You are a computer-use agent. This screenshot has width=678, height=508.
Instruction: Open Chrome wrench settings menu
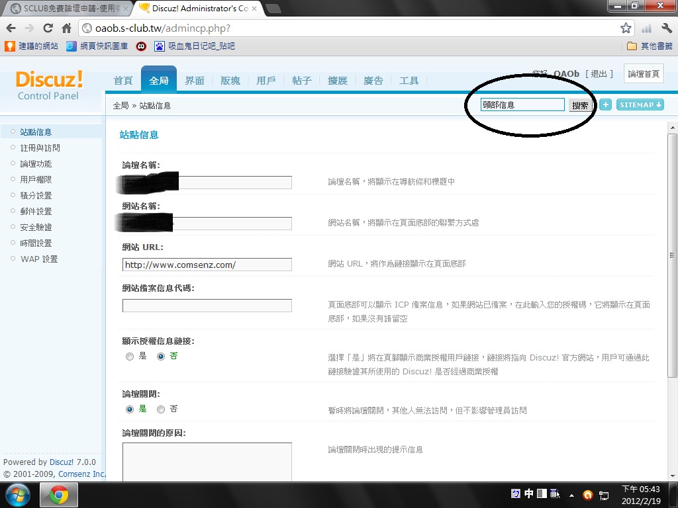pyautogui.click(x=666, y=28)
